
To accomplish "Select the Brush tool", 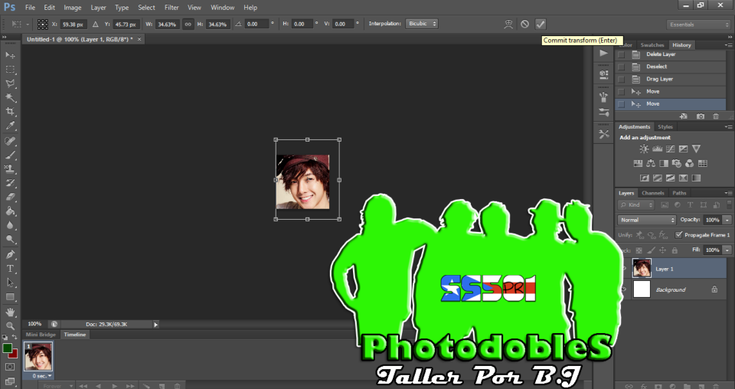I will (10, 155).
